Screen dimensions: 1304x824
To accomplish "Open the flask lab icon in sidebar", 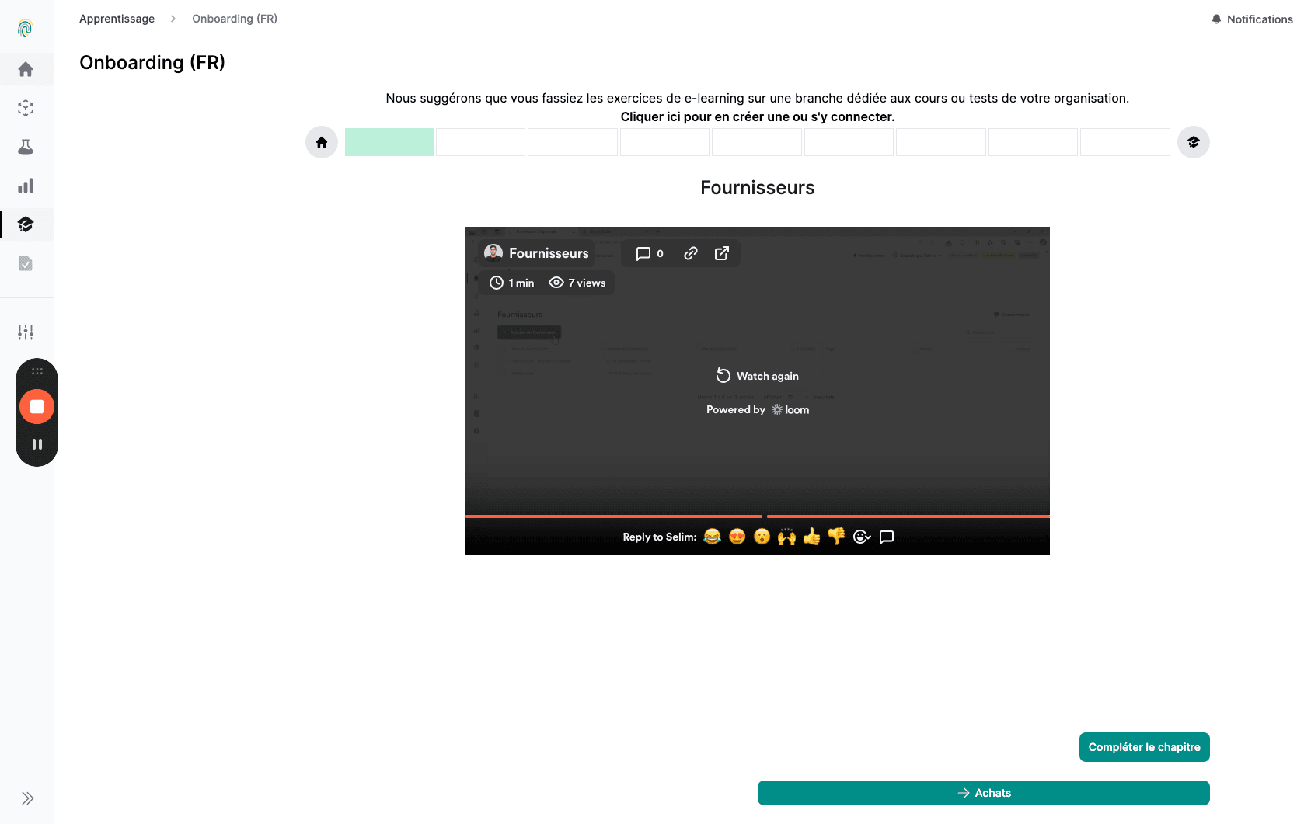I will pyautogui.click(x=26, y=147).
